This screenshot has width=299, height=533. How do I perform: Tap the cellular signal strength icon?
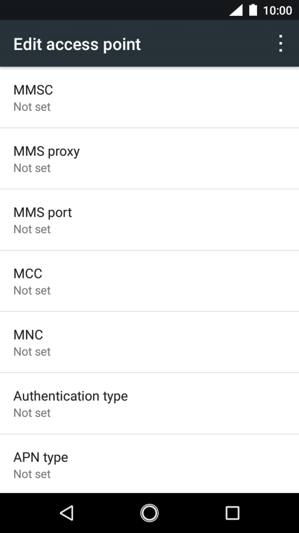click(236, 10)
